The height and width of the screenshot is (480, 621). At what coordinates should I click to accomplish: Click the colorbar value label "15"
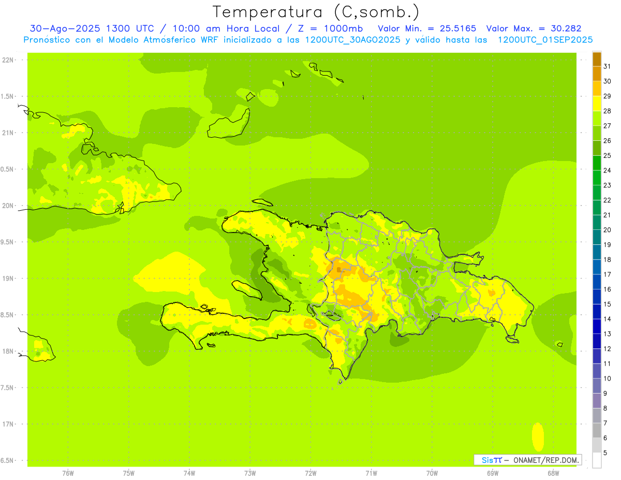(x=607, y=304)
